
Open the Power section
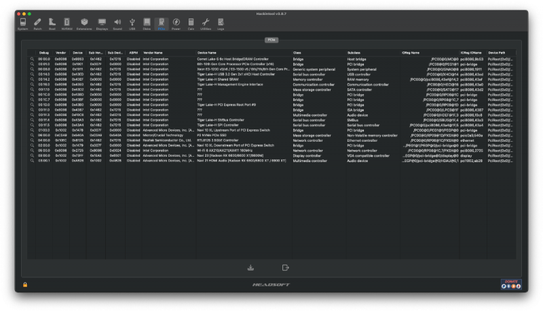[x=176, y=24]
